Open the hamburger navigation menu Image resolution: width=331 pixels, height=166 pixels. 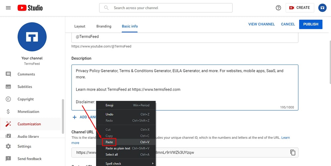tap(8, 8)
